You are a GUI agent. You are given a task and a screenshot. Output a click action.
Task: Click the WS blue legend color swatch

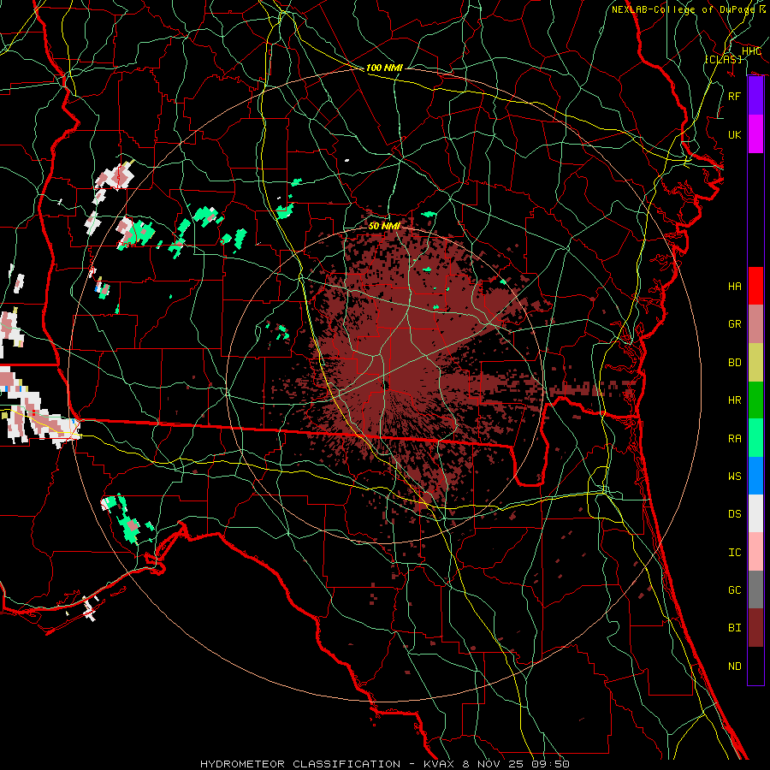coord(755,476)
